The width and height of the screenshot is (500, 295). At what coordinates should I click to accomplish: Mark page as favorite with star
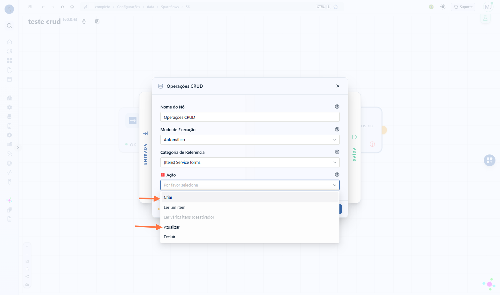(x=336, y=7)
